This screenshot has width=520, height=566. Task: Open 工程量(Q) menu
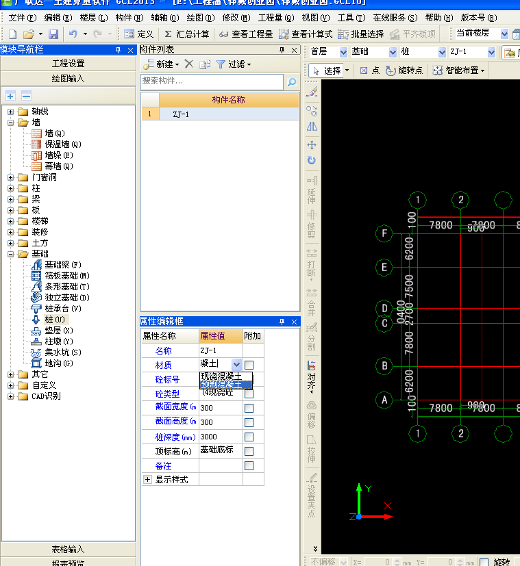click(x=276, y=18)
